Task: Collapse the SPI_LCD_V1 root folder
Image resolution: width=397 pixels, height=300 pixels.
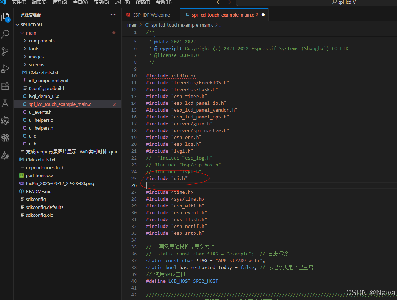Action: point(17,25)
